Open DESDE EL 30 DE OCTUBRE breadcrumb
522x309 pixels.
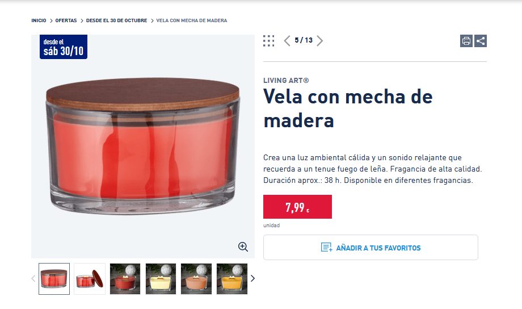coord(116,20)
